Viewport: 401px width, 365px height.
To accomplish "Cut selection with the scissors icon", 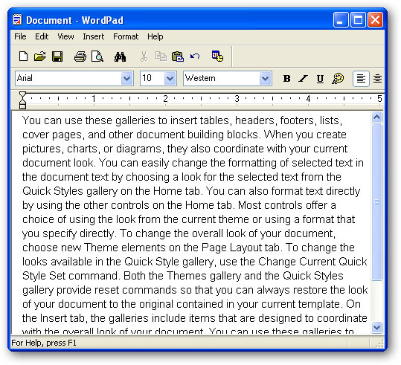I will point(144,56).
